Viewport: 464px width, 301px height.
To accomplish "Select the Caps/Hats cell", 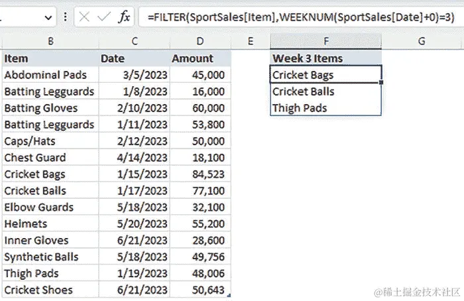I will (50, 141).
